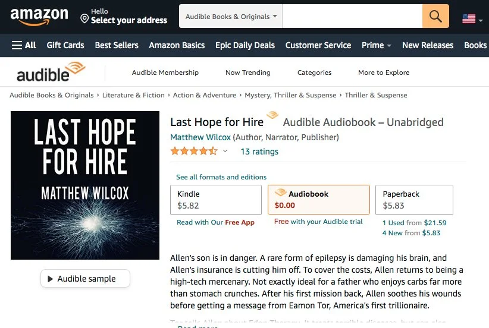This screenshot has height=328, width=489.
Task: Open the Audible Books & Originals search dropdown
Action: [x=231, y=16]
